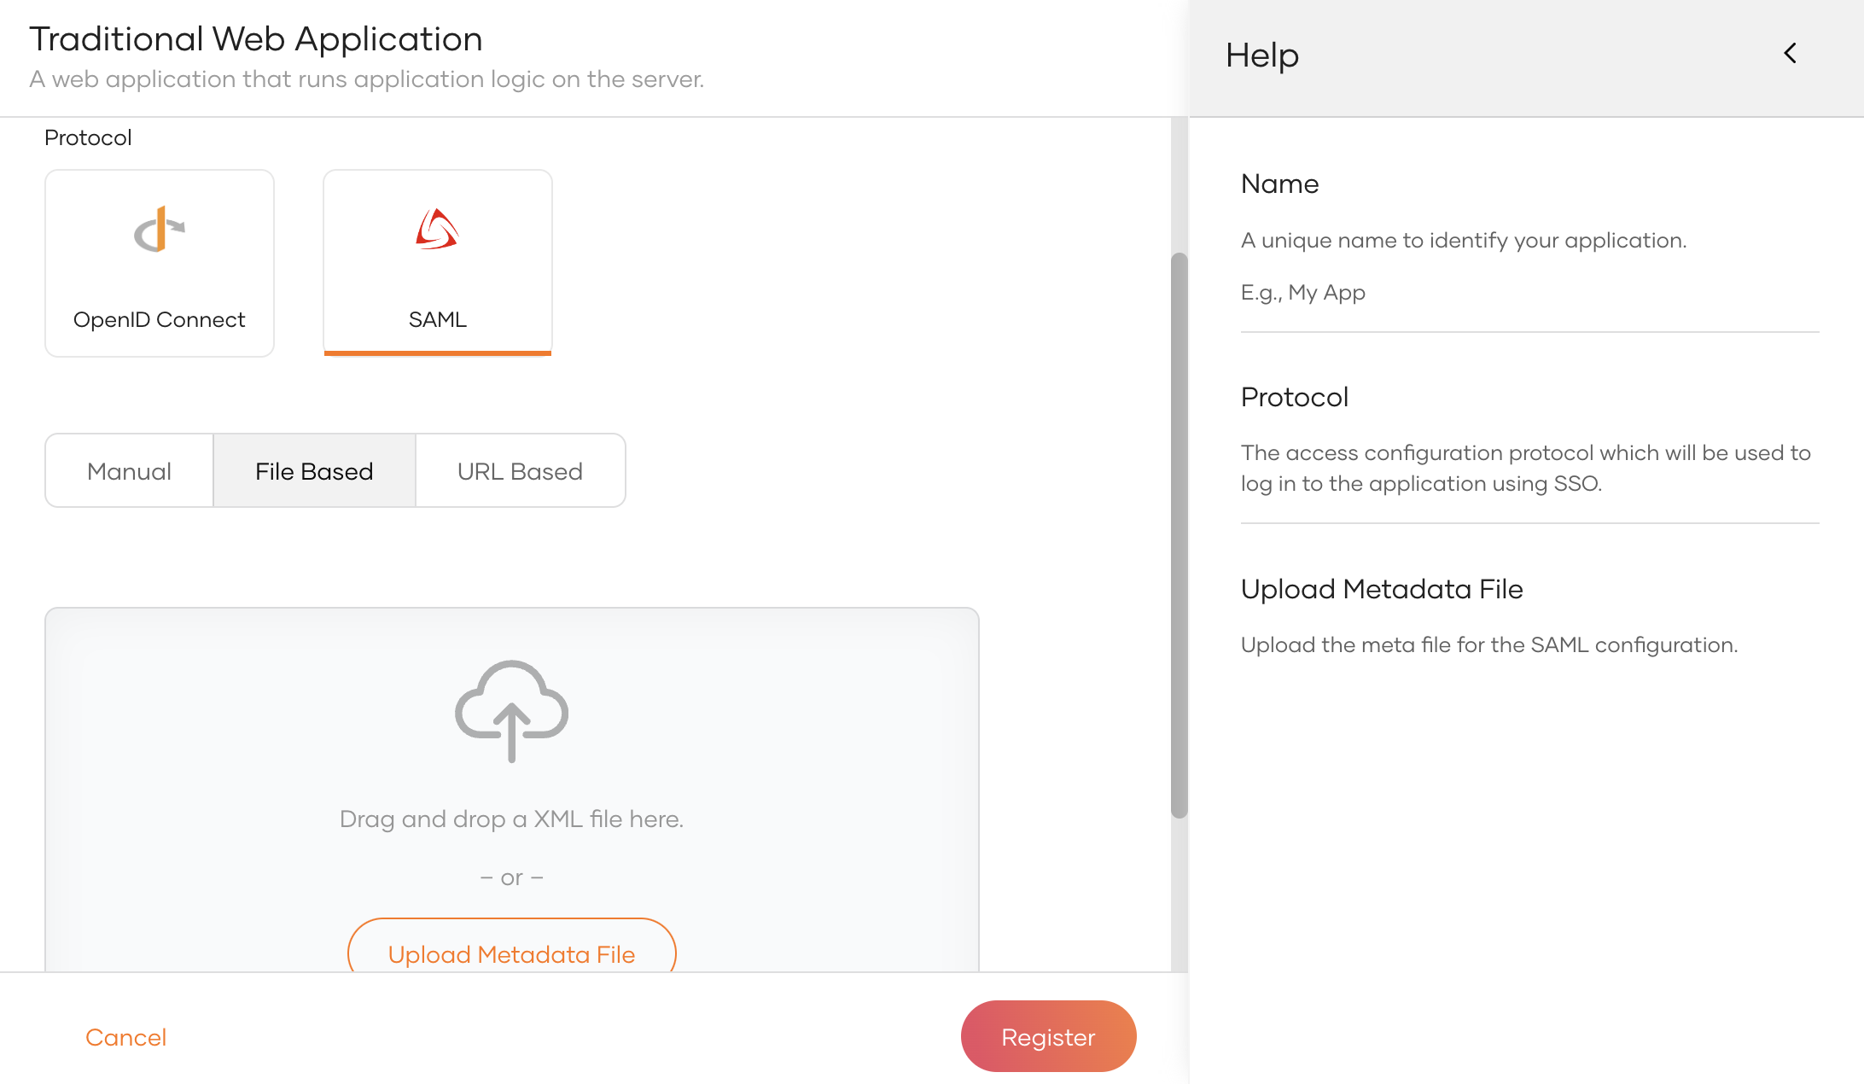Click the 'Drag and drop a XML file here.' text

(x=511, y=819)
